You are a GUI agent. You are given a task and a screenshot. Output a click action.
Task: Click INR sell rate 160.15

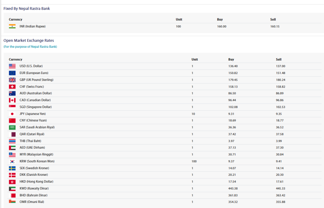(275, 27)
